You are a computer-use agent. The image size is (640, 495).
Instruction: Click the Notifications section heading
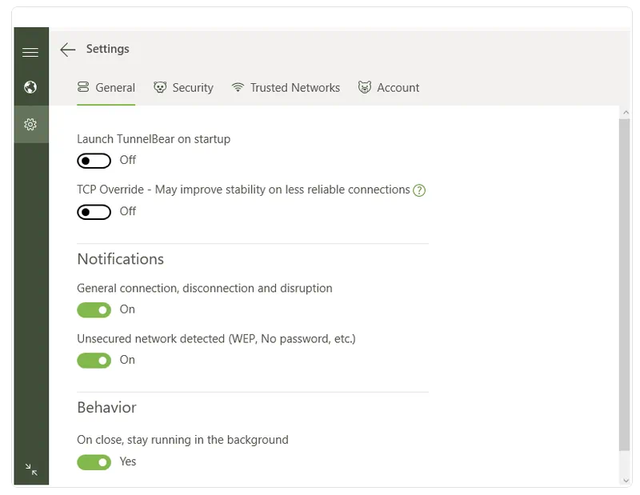point(120,259)
